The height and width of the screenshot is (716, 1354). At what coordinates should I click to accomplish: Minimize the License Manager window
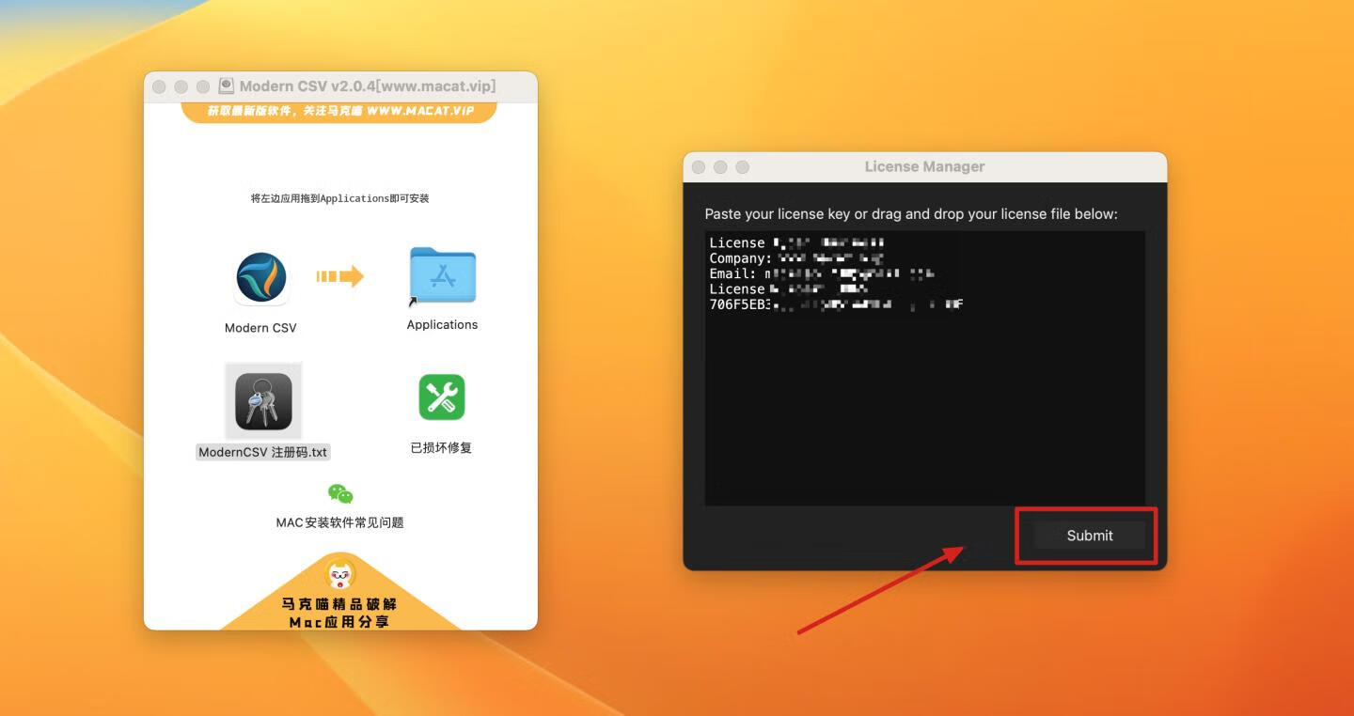(720, 167)
